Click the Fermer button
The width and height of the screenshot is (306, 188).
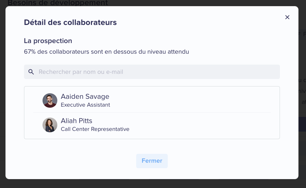tap(152, 161)
